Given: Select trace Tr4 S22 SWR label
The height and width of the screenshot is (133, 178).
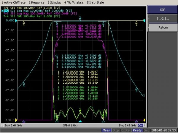Looking at the screenshot, I should point(32,16).
